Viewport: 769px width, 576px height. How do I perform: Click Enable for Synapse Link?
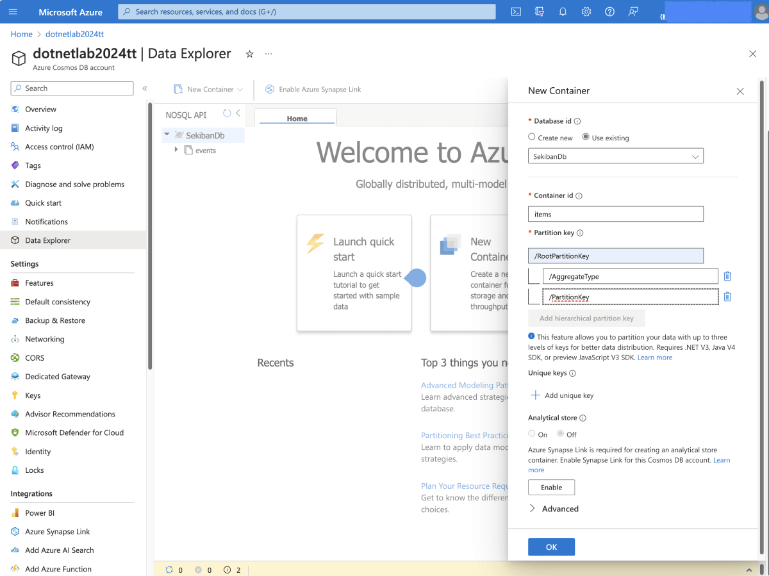551,487
